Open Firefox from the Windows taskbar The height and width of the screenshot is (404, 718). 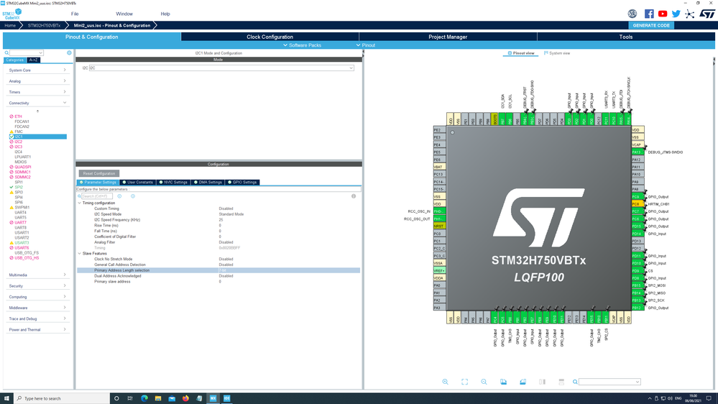coord(185,398)
